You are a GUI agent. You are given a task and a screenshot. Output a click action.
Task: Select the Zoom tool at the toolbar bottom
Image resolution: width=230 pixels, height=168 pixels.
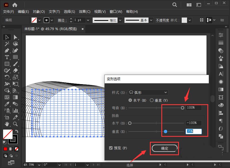(16, 124)
